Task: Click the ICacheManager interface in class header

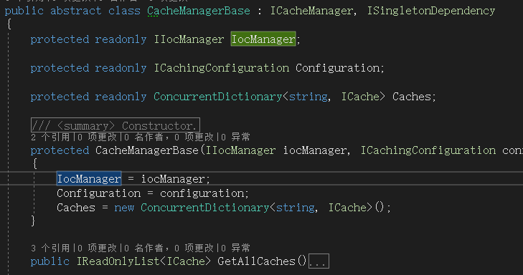Action: (311, 11)
